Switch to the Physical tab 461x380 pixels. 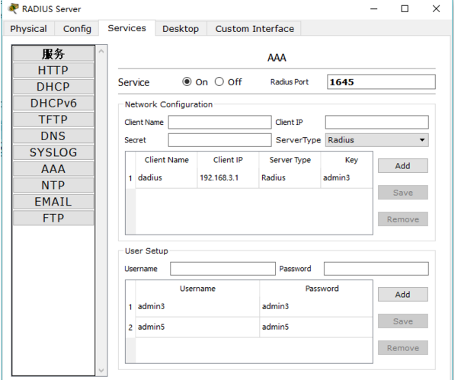coord(28,29)
